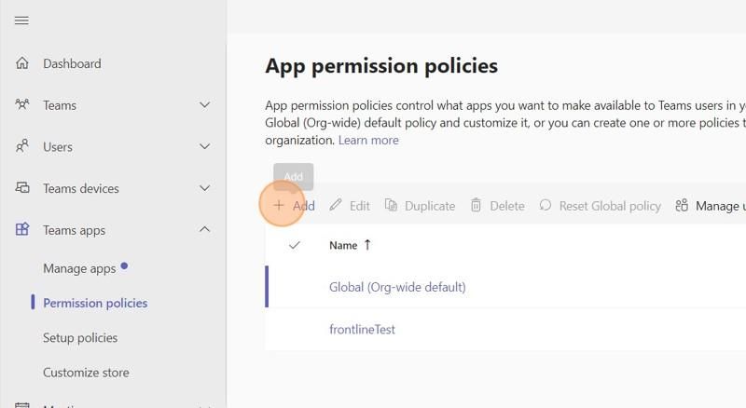
Task: Click the Duplicate copy icon
Action: click(391, 206)
